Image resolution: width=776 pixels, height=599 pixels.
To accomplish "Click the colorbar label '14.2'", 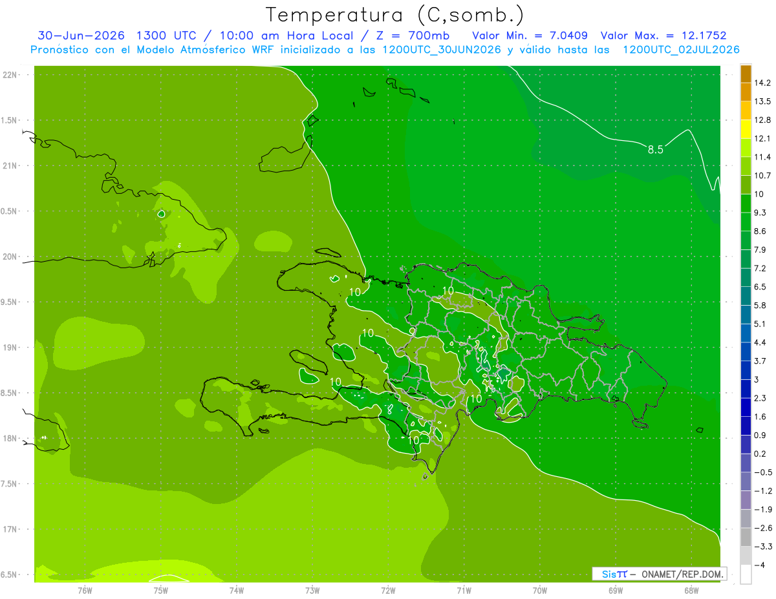I will pyautogui.click(x=762, y=83).
